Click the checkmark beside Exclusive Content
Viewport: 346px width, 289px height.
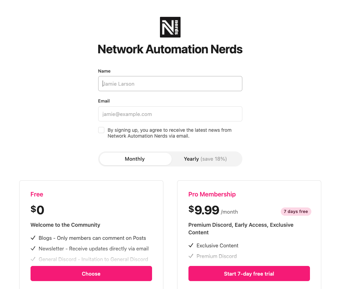click(191, 246)
